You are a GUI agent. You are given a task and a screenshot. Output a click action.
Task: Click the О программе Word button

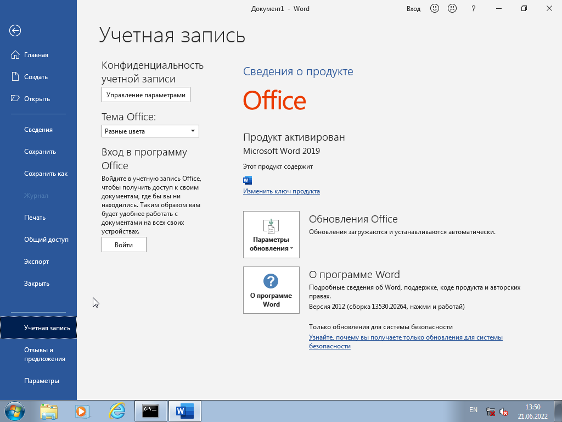[271, 290]
